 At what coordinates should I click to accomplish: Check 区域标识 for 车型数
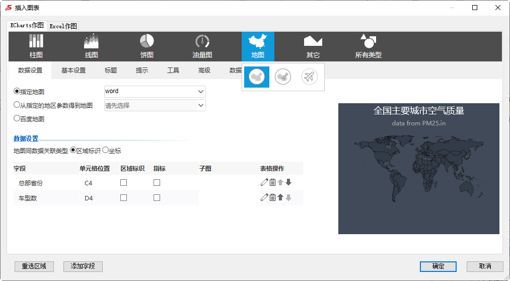pos(123,198)
